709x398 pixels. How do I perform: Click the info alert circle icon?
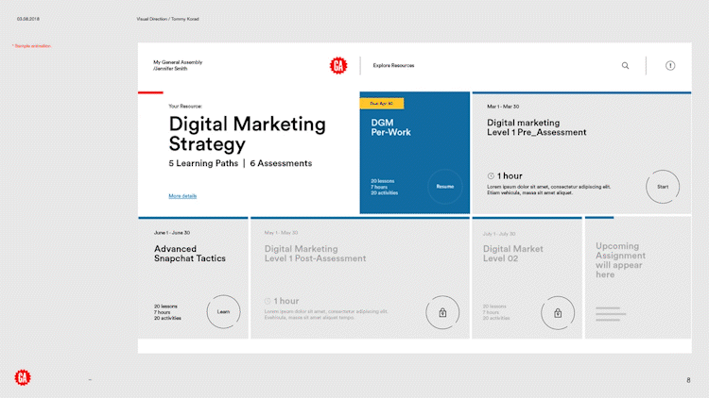[x=670, y=66]
